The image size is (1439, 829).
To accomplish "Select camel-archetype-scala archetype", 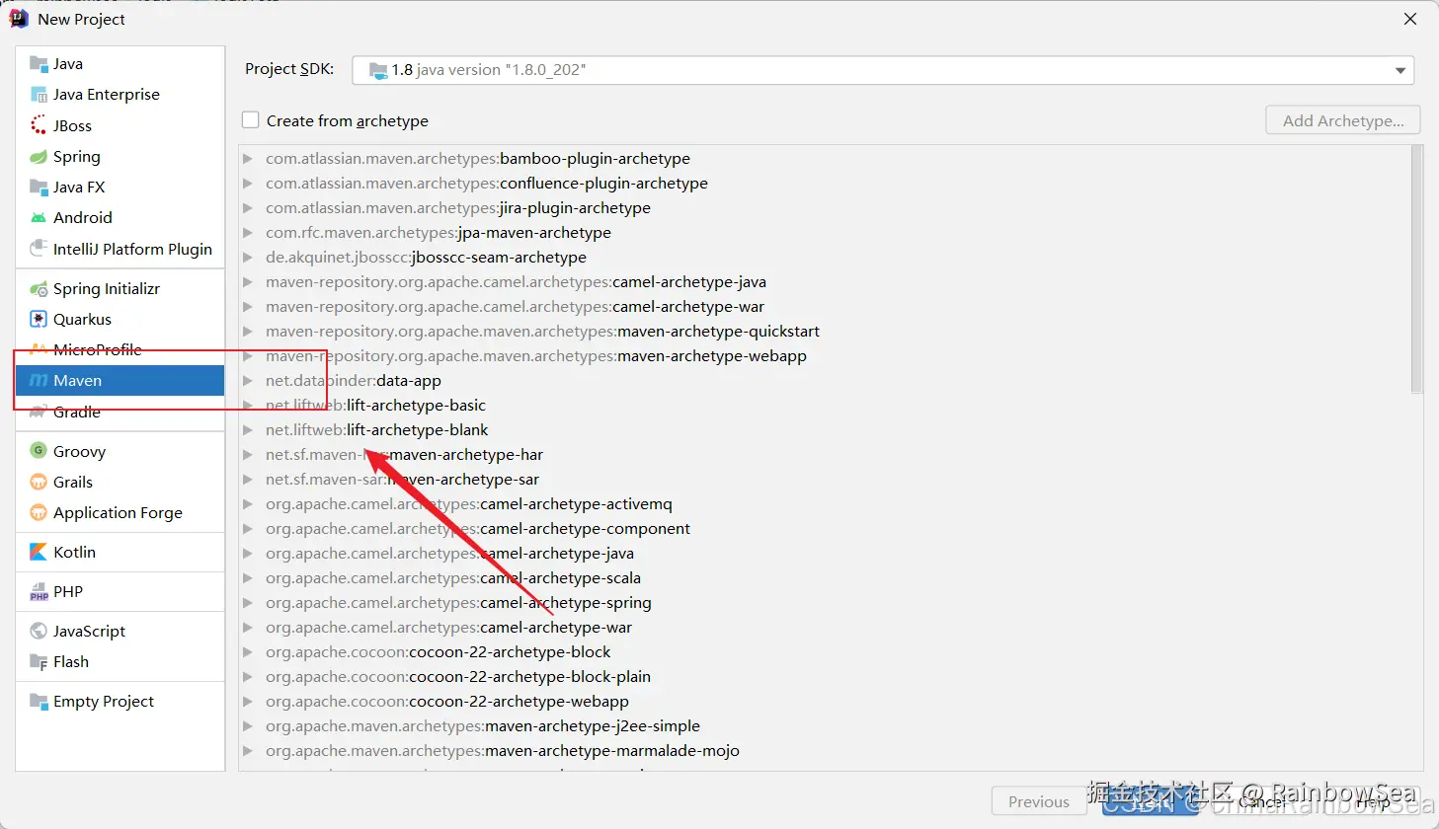I will point(453,578).
